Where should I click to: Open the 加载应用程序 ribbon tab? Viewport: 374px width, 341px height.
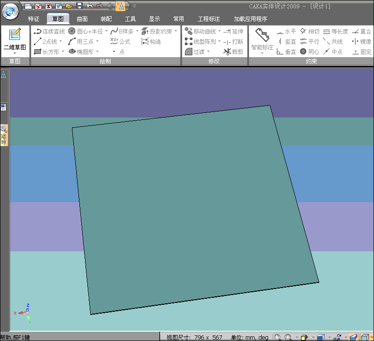coord(250,19)
